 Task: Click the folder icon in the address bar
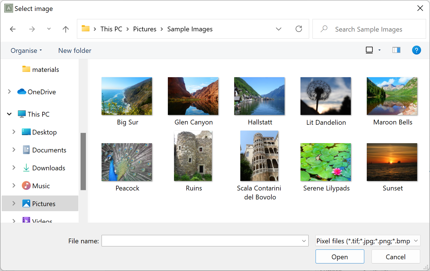[85, 29]
